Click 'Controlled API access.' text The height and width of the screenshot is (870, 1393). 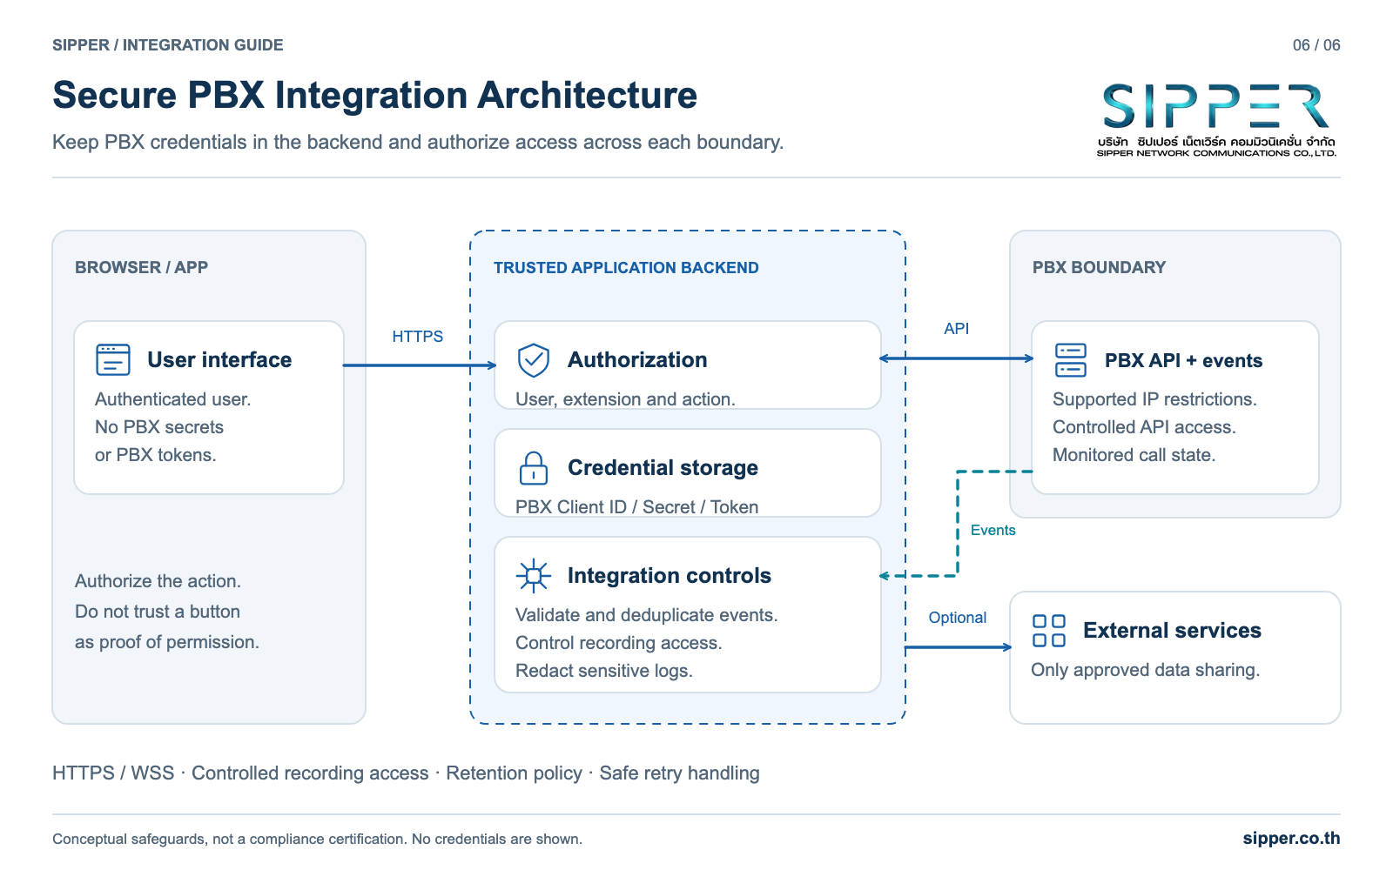(x=1144, y=427)
